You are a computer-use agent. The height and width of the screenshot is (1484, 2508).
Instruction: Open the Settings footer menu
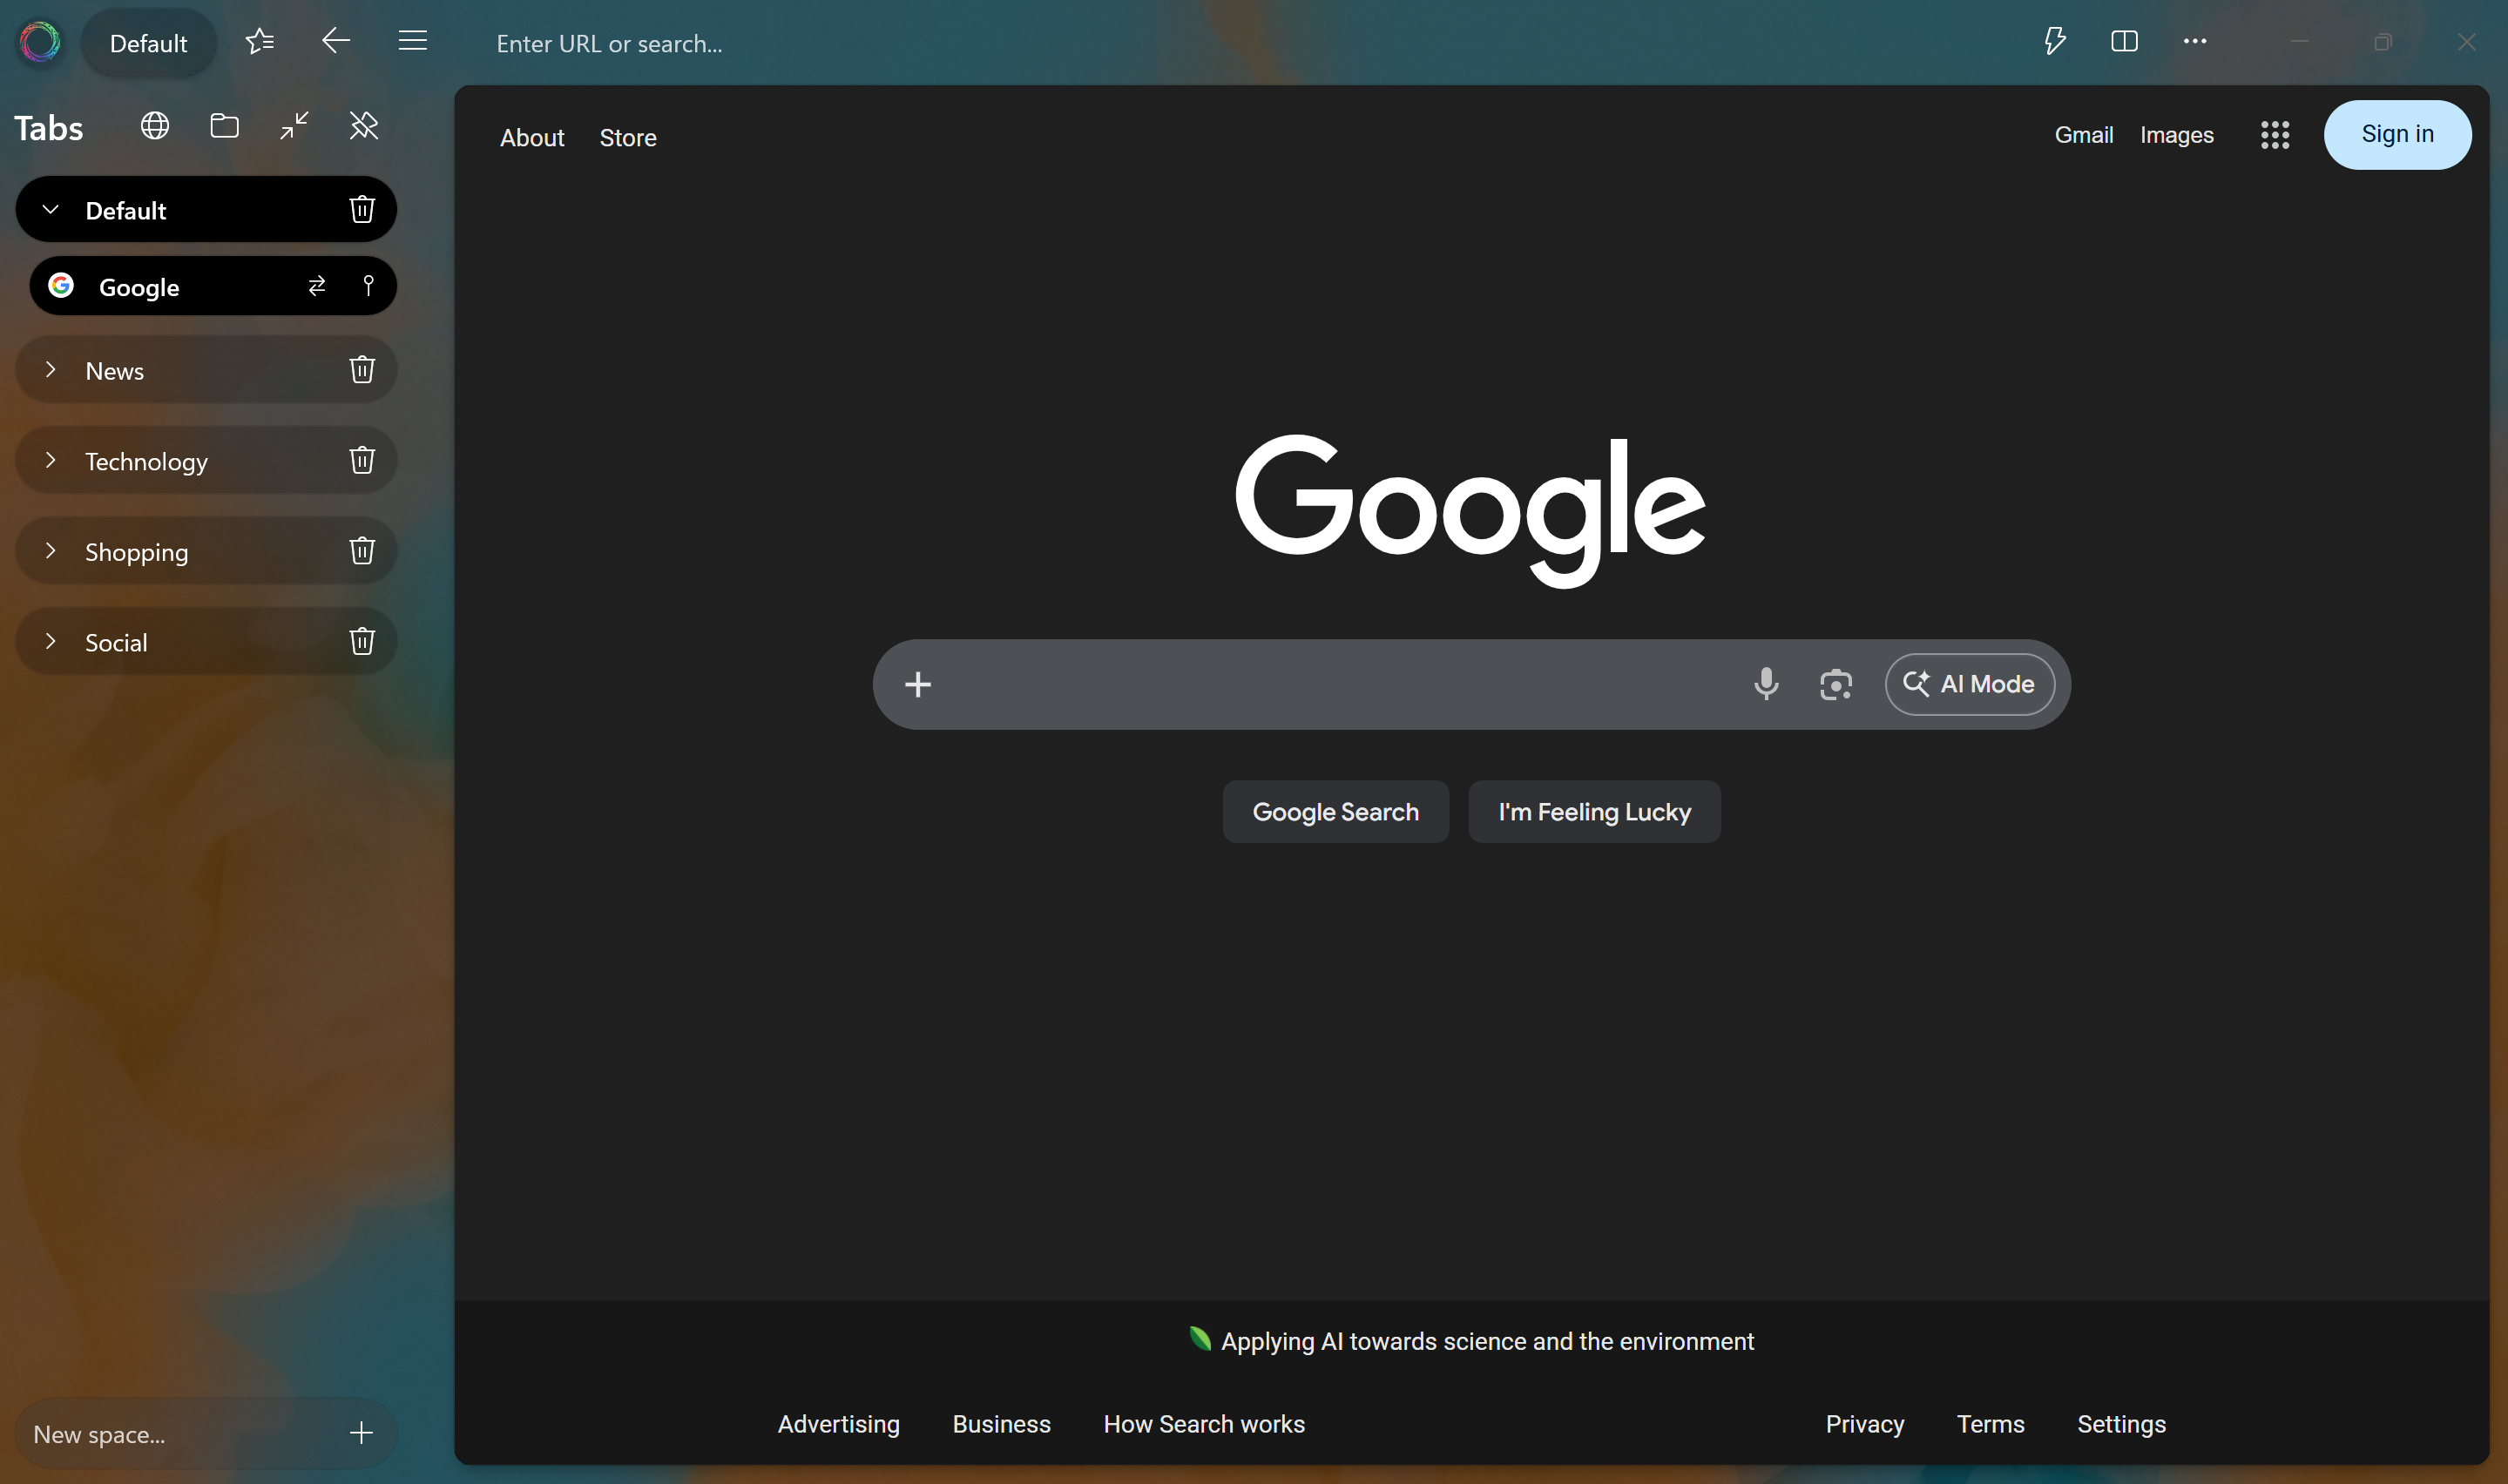(x=2122, y=1424)
